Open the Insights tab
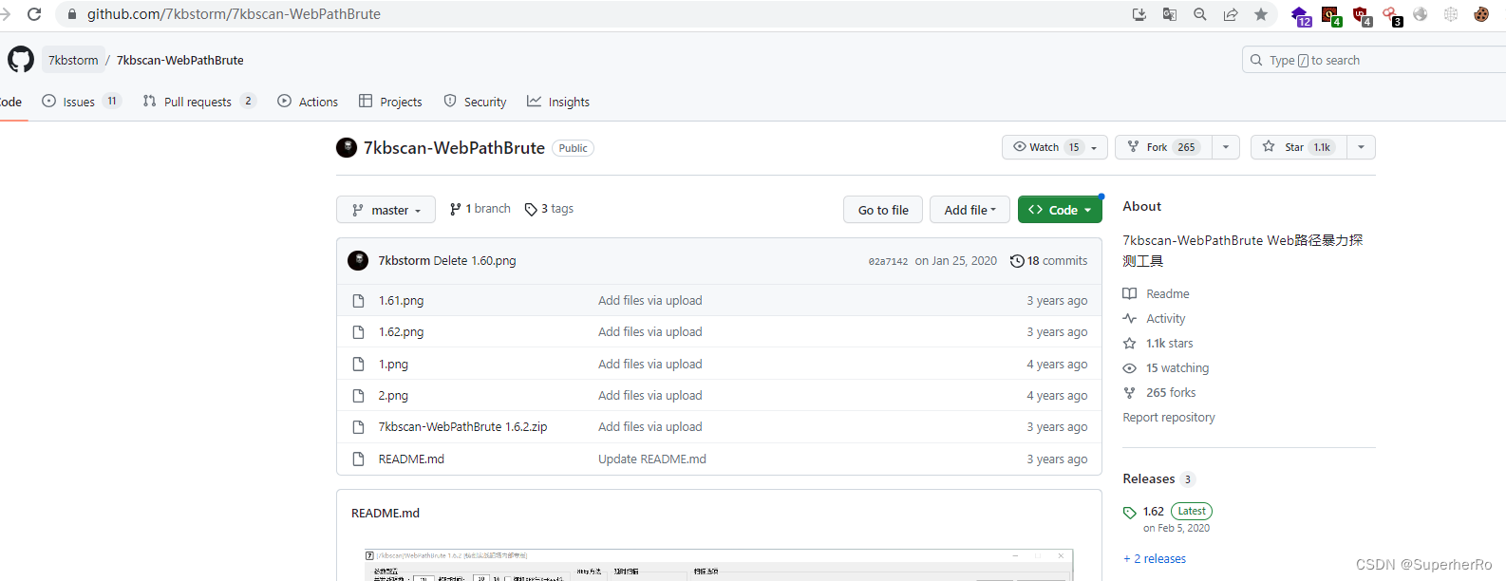The width and height of the screenshot is (1506, 581). pos(558,102)
